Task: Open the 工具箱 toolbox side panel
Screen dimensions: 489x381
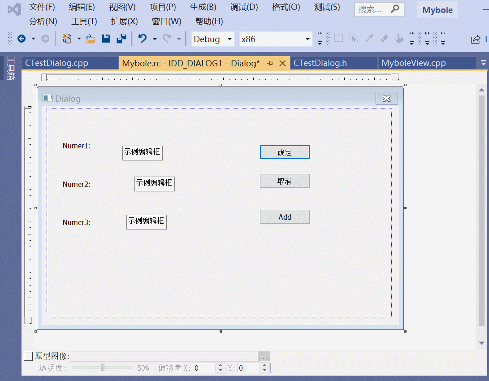Action: coord(11,68)
